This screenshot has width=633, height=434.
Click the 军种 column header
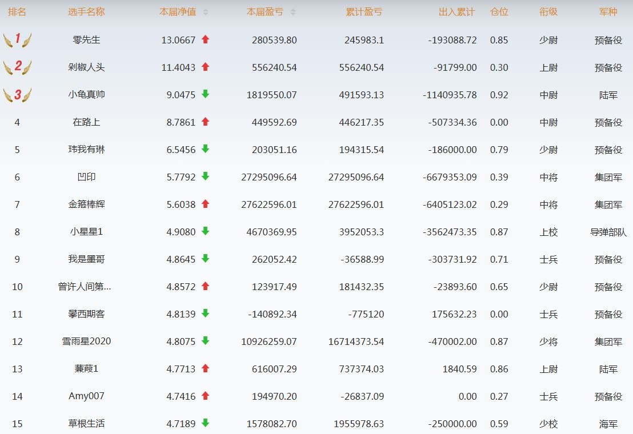pyautogui.click(x=608, y=12)
